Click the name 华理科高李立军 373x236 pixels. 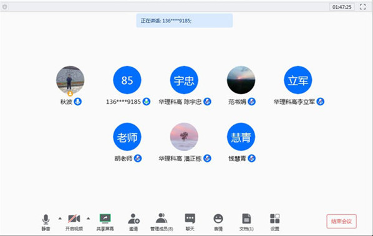point(294,102)
